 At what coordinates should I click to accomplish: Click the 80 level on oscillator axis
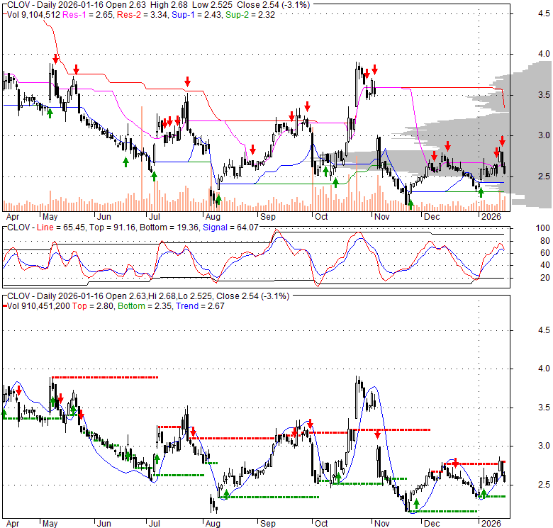[545, 241]
